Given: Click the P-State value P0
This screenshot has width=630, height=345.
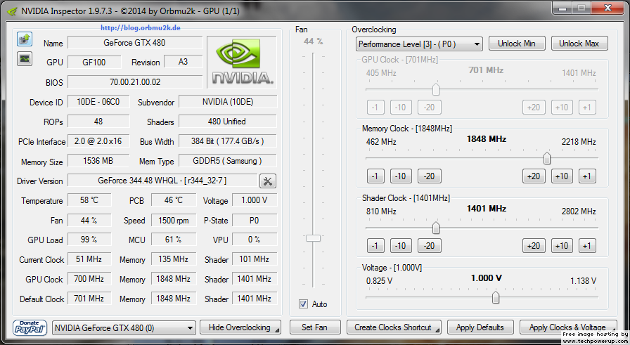Looking at the screenshot, I should (255, 220).
